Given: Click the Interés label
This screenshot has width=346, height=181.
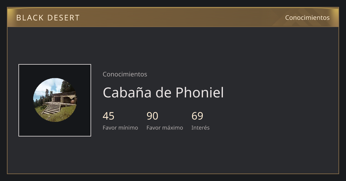Looking at the screenshot, I should point(200,128).
